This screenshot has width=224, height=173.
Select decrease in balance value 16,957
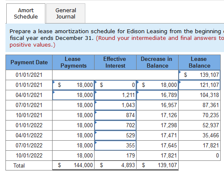(158, 105)
